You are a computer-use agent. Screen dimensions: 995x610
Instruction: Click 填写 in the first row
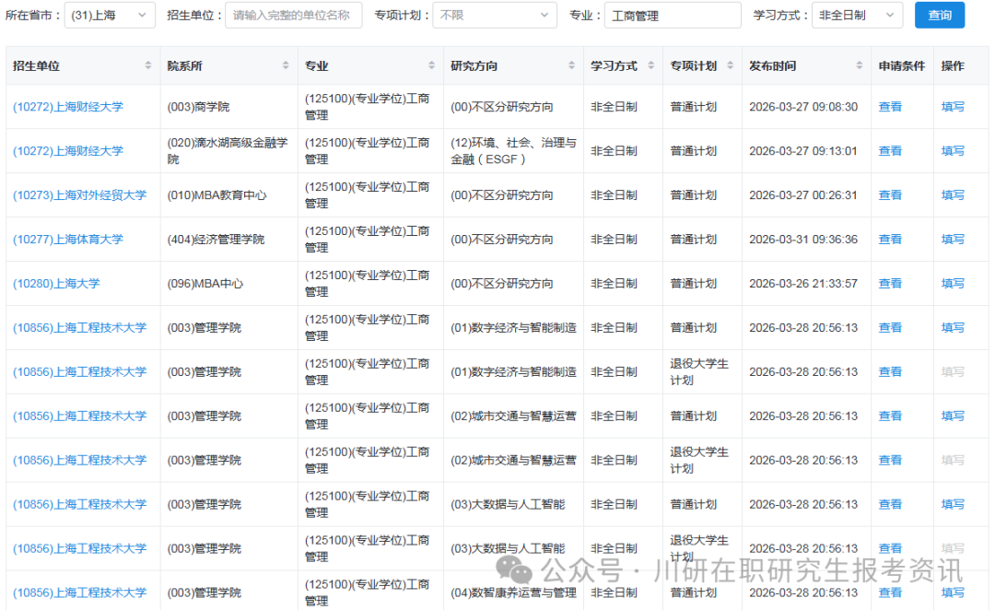coord(953,107)
